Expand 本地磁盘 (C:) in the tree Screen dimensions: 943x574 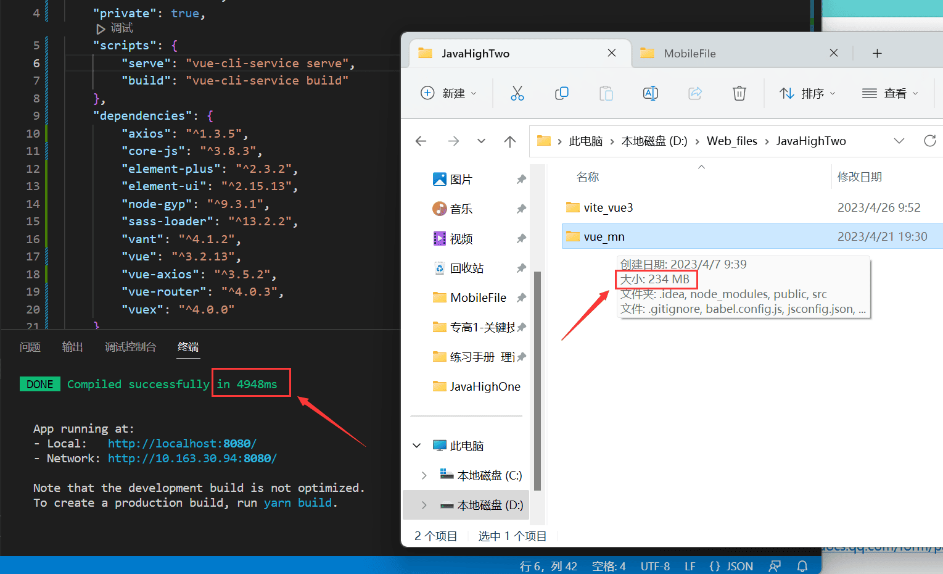click(423, 475)
